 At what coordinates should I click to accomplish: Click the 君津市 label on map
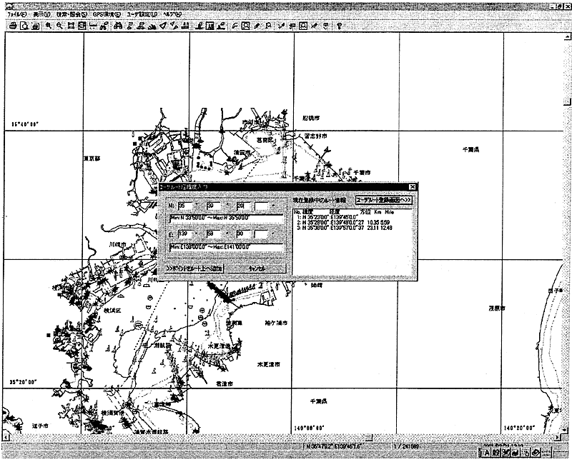(225, 383)
